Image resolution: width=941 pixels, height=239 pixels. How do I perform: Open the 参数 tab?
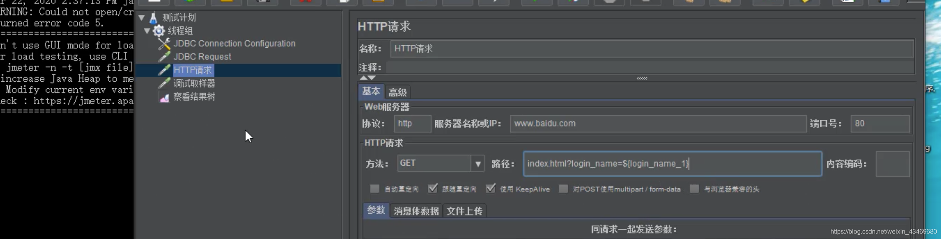[x=376, y=210]
